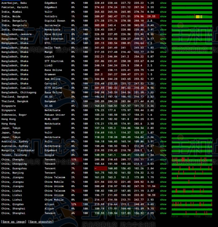Open 'show' for China, Qingdao Aliyun row
The height and width of the screenshot is (227, 218).
point(163,204)
